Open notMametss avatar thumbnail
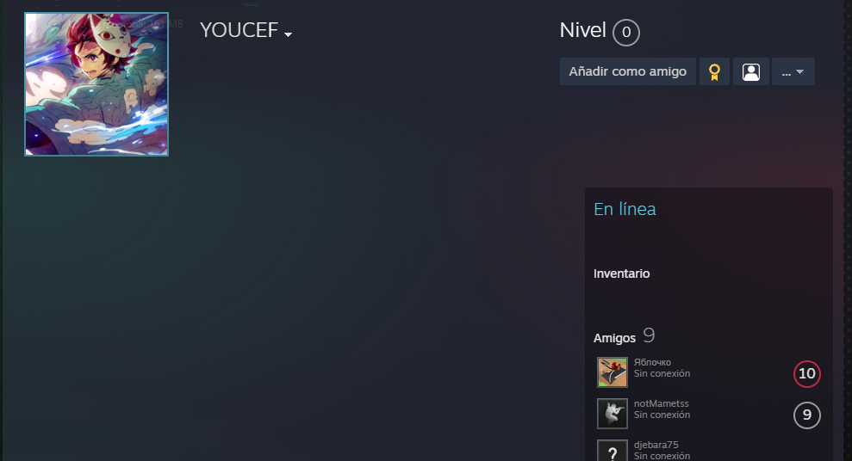 [613, 414]
